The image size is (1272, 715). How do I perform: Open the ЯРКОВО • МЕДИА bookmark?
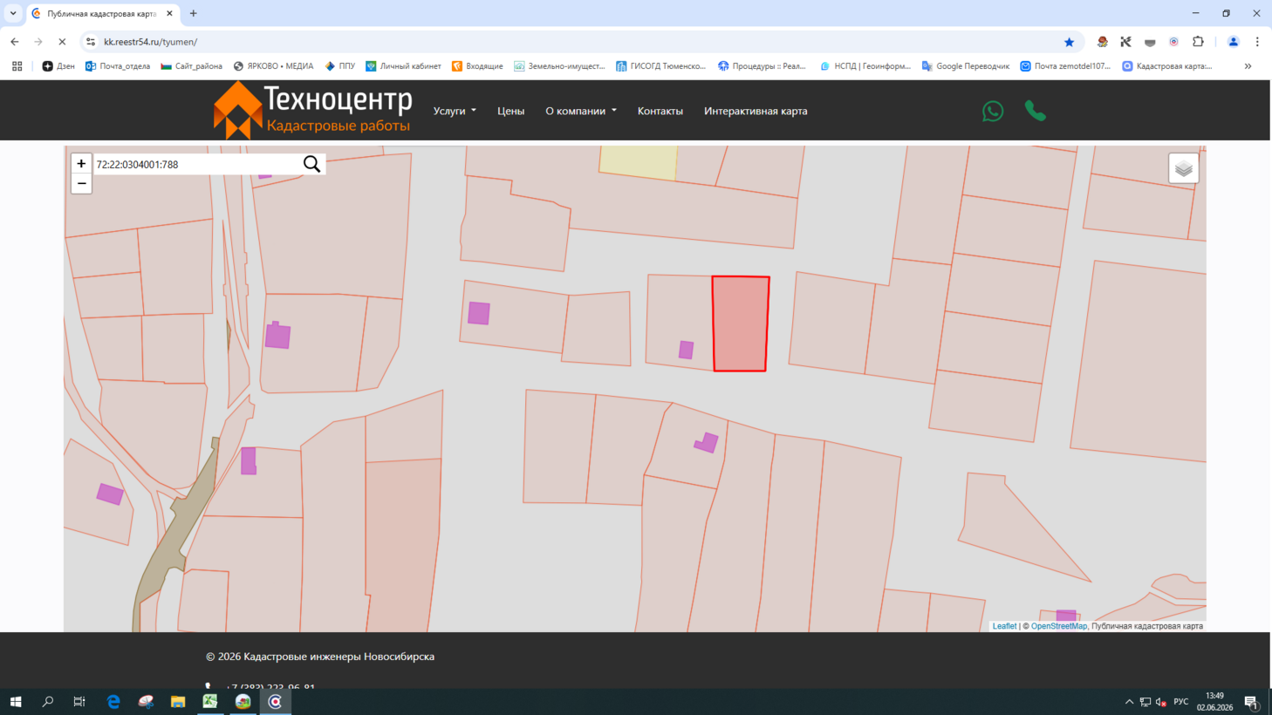273,66
